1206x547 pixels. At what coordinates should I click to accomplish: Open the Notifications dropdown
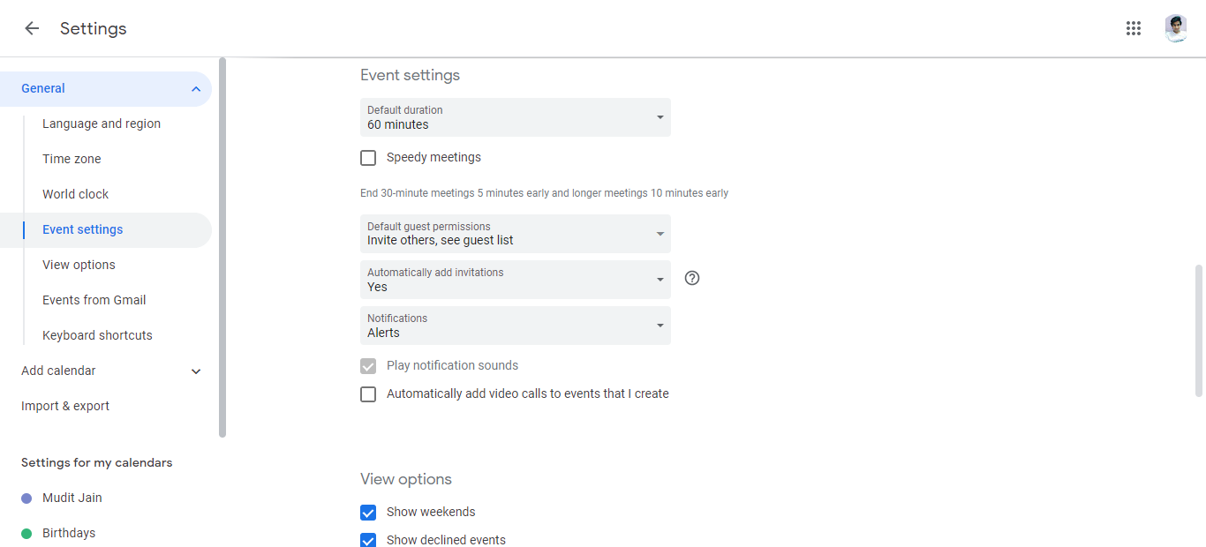click(516, 326)
